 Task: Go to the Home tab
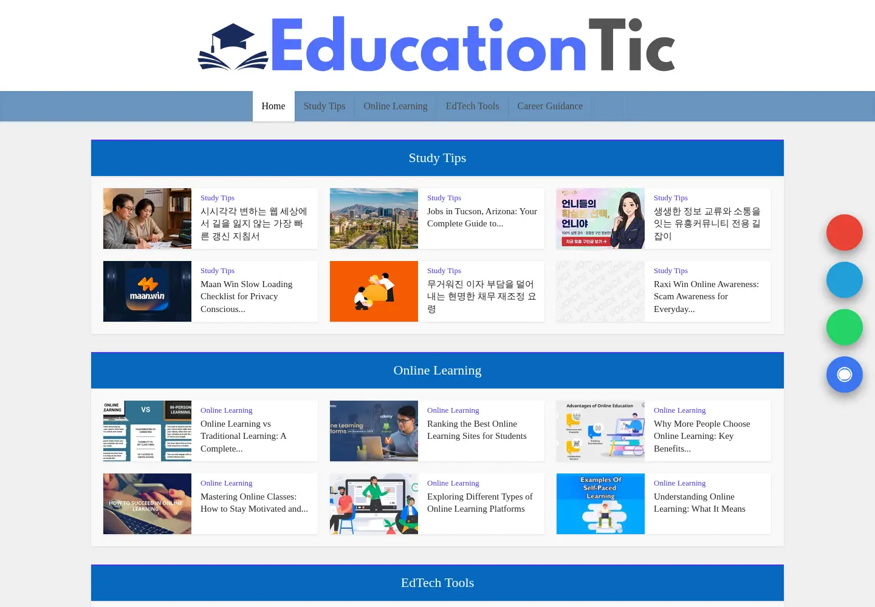tap(273, 106)
